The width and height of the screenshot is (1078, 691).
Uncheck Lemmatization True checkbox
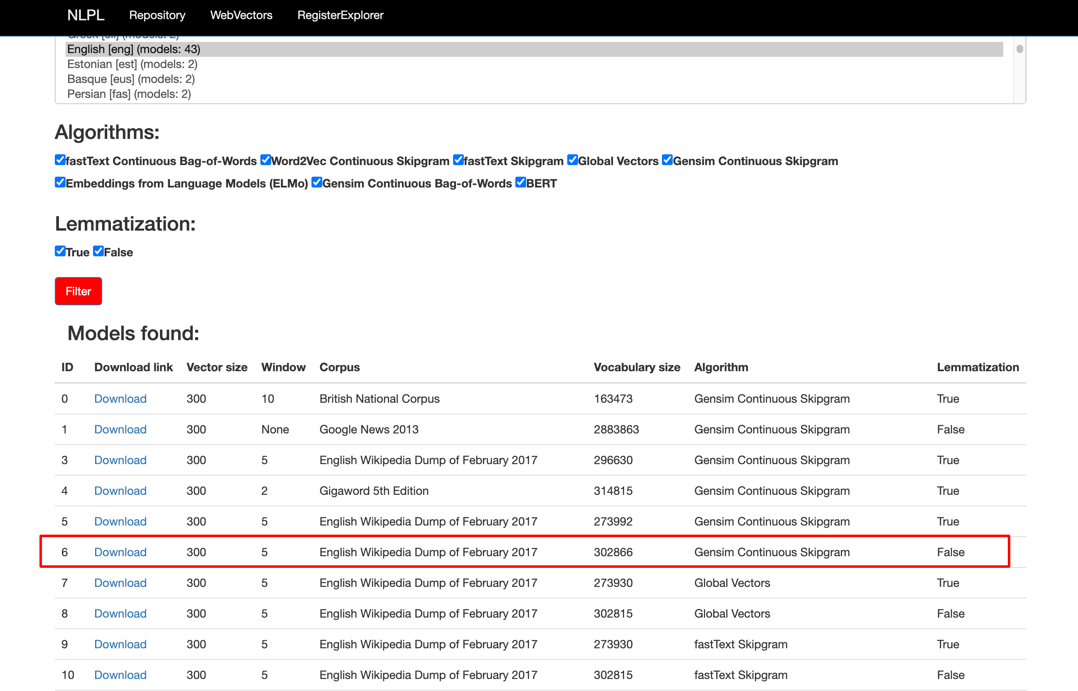pyautogui.click(x=60, y=251)
